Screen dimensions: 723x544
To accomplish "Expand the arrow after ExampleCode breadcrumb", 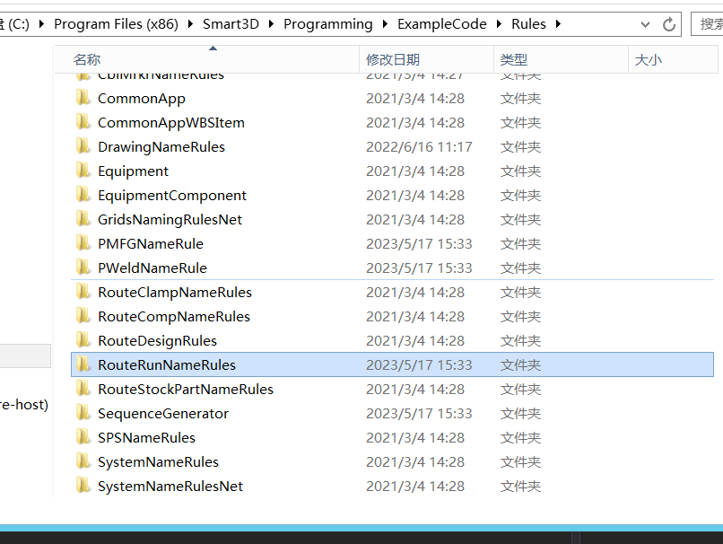I will click(x=499, y=24).
